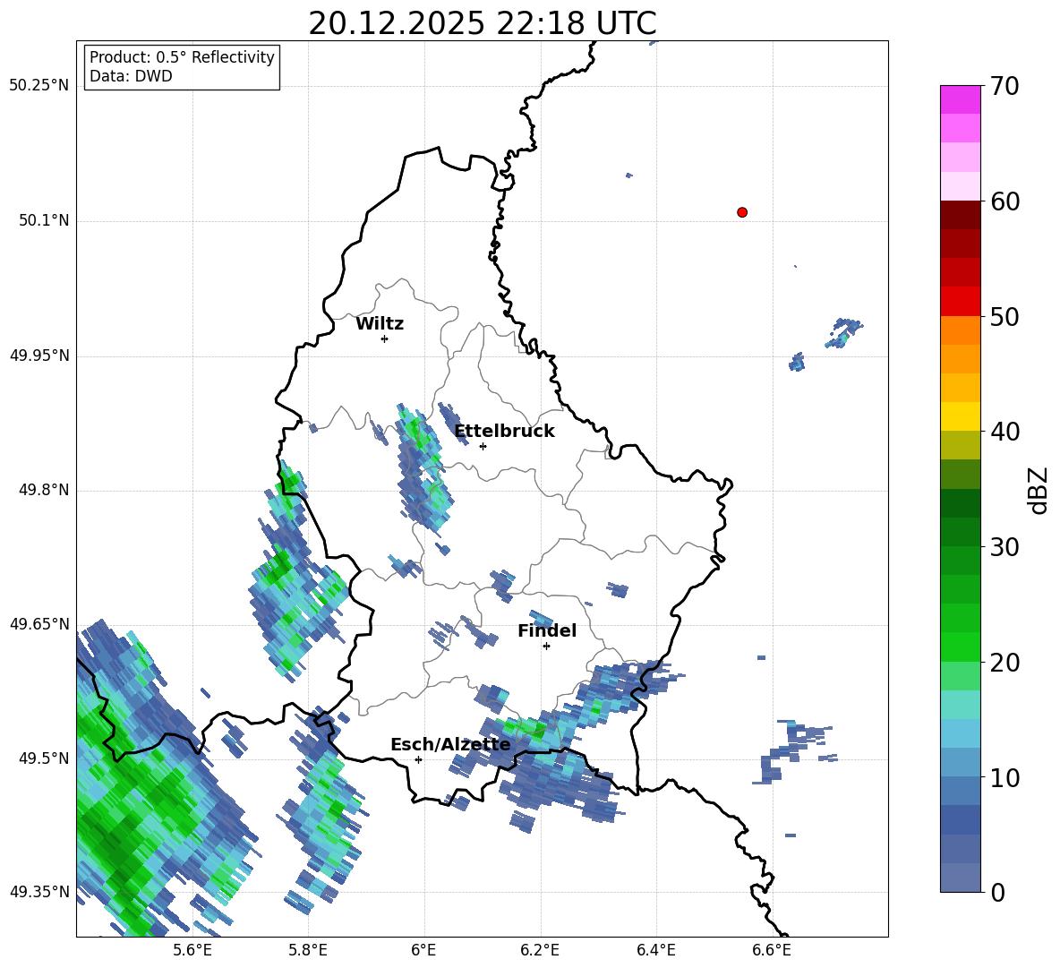
Task: Click the 50.1°N latitude label
Action: tap(43, 220)
